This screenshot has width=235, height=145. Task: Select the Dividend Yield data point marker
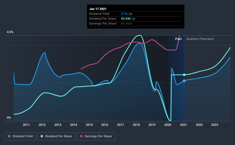coord(184,81)
